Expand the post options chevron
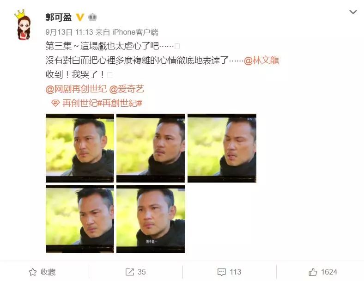 click(x=353, y=12)
